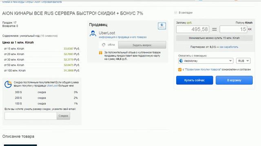Open the RUB currency dropdown
Screen dimensions: 261x146
point(243,61)
